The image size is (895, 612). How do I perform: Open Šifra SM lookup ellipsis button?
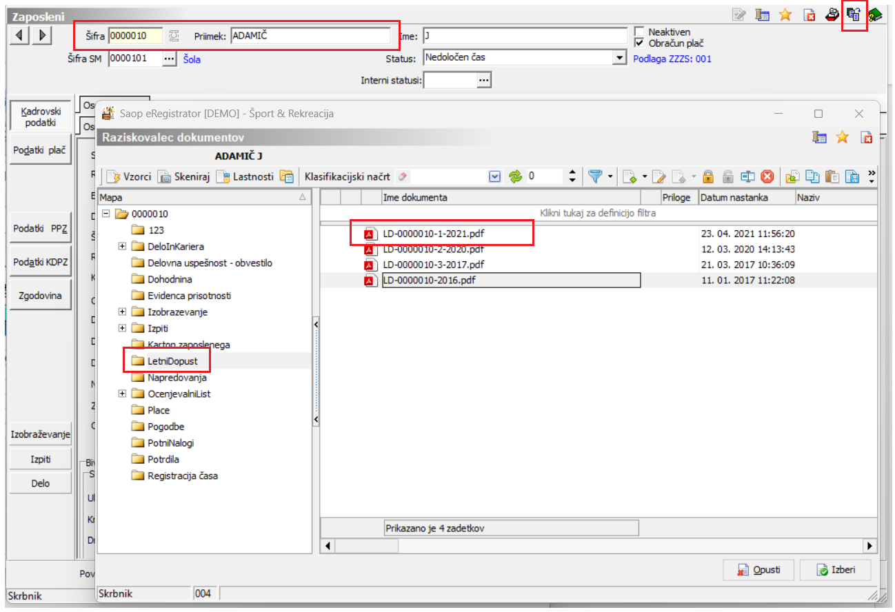(170, 59)
